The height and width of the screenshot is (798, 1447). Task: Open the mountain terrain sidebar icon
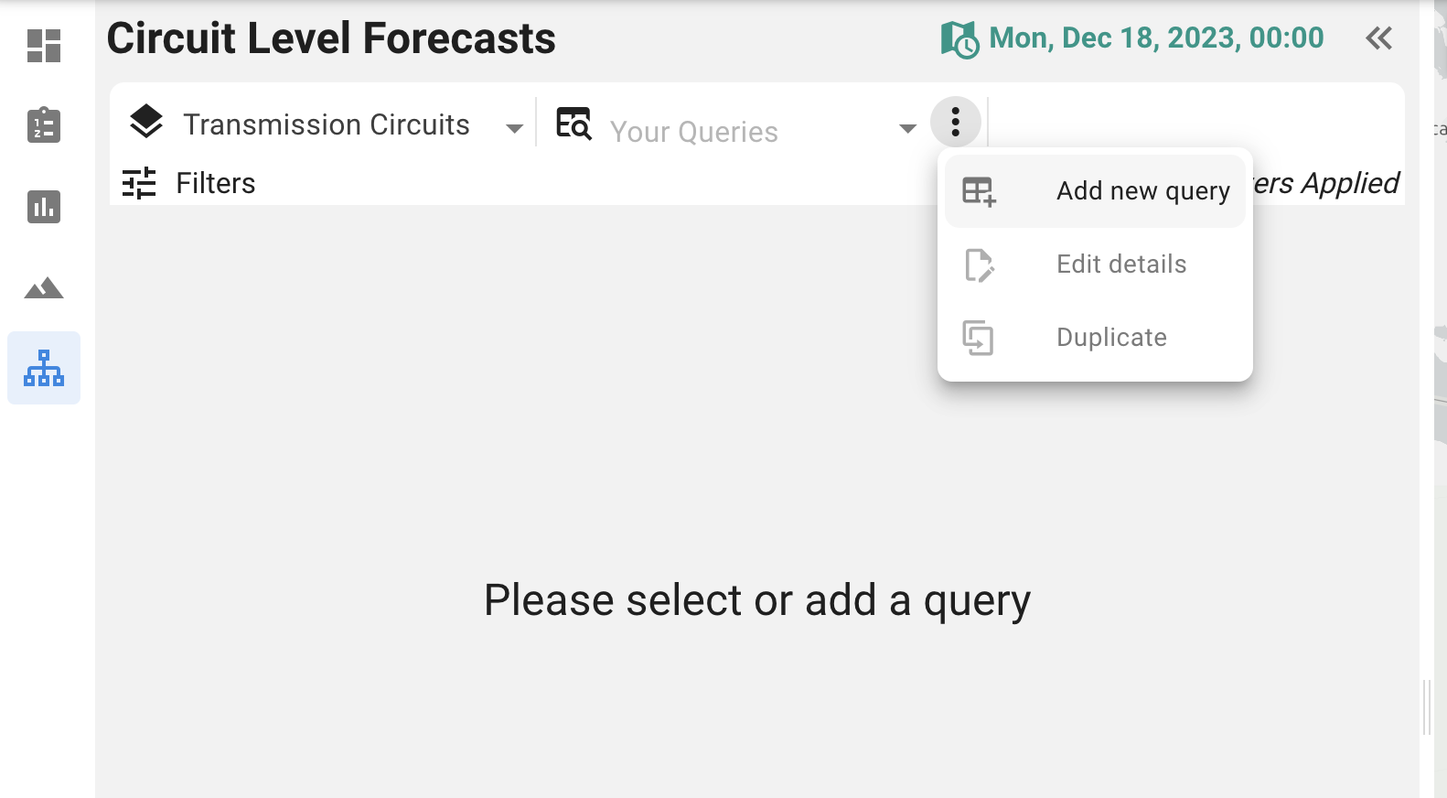pyautogui.click(x=44, y=288)
